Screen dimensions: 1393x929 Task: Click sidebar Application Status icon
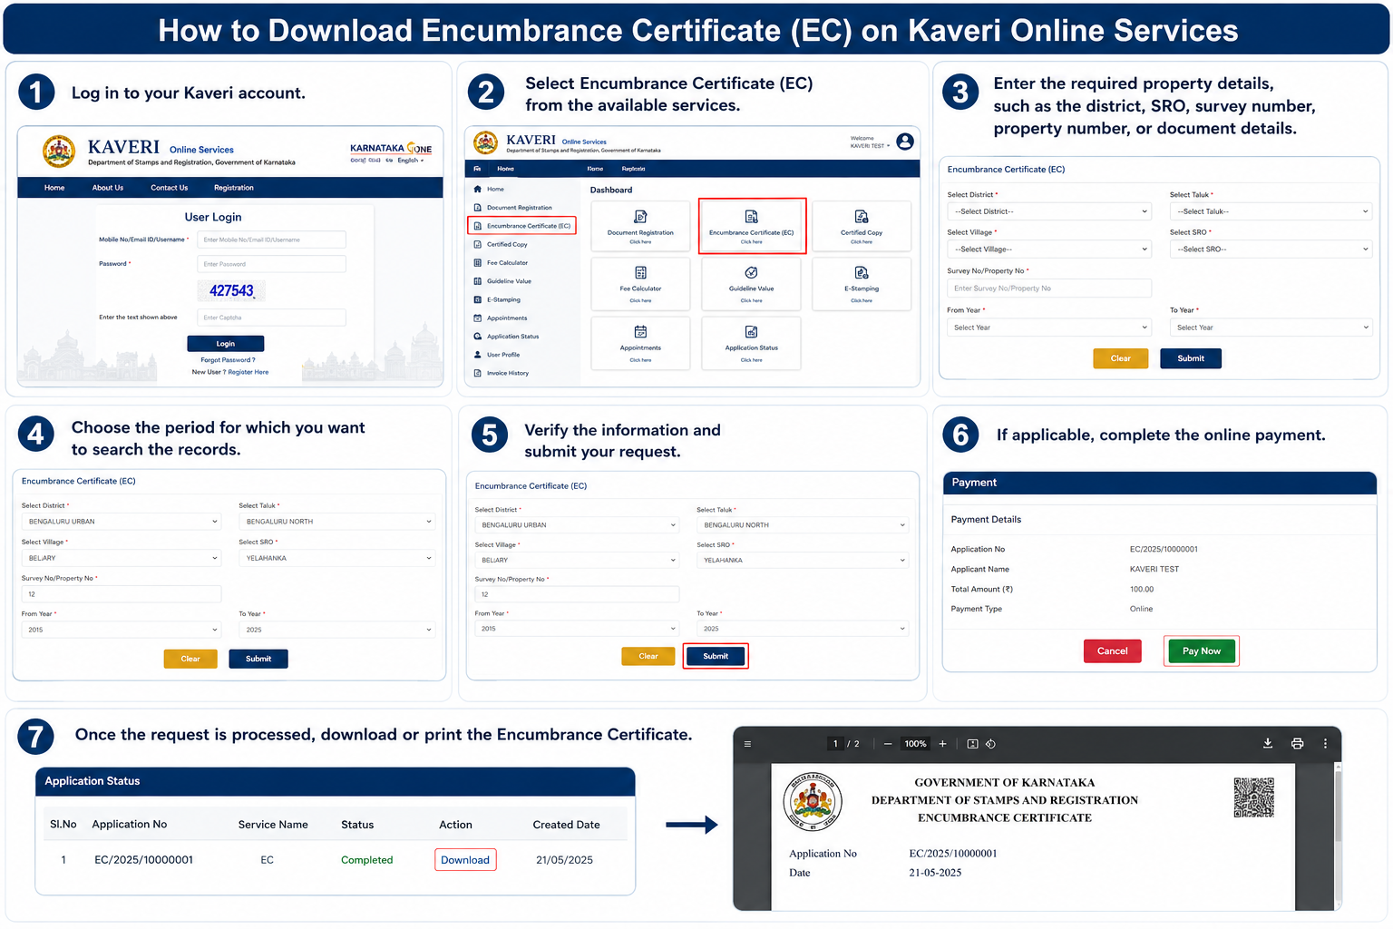pyautogui.click(x=478, y=337)
